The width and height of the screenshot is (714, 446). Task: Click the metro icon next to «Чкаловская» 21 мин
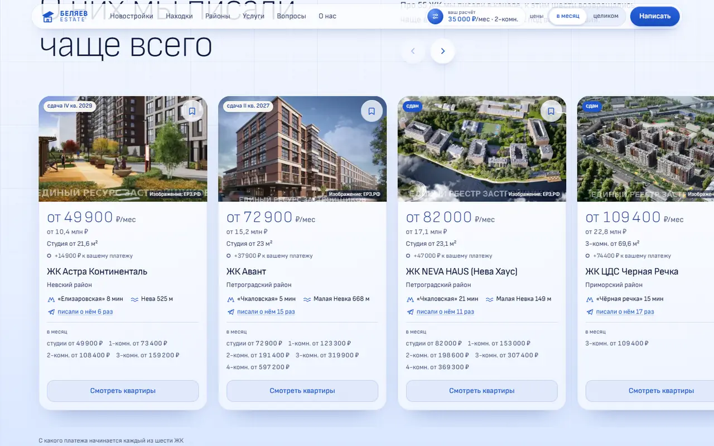pyautogui.click(x=411, y=299)
